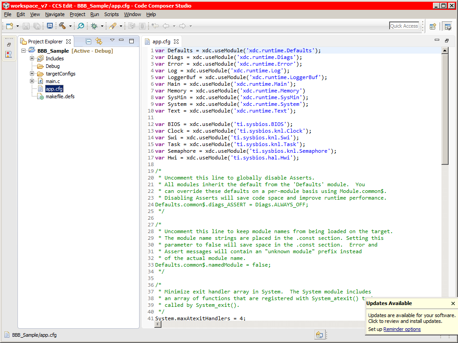Viewport: 458px width, 343px height.
Task: Open the File menu
Action: [x=8, y=14]
